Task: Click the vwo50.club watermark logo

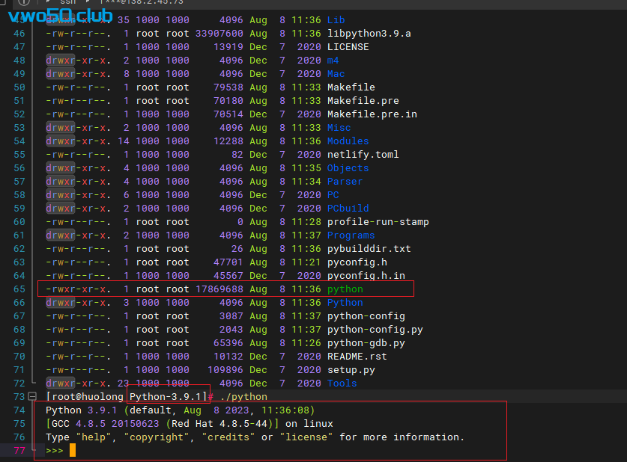Action: (60, 16)
